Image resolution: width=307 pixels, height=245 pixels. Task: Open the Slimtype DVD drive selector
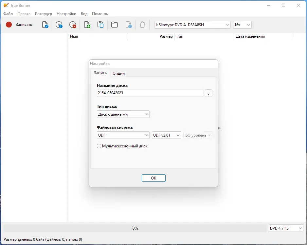click(192, 25)
